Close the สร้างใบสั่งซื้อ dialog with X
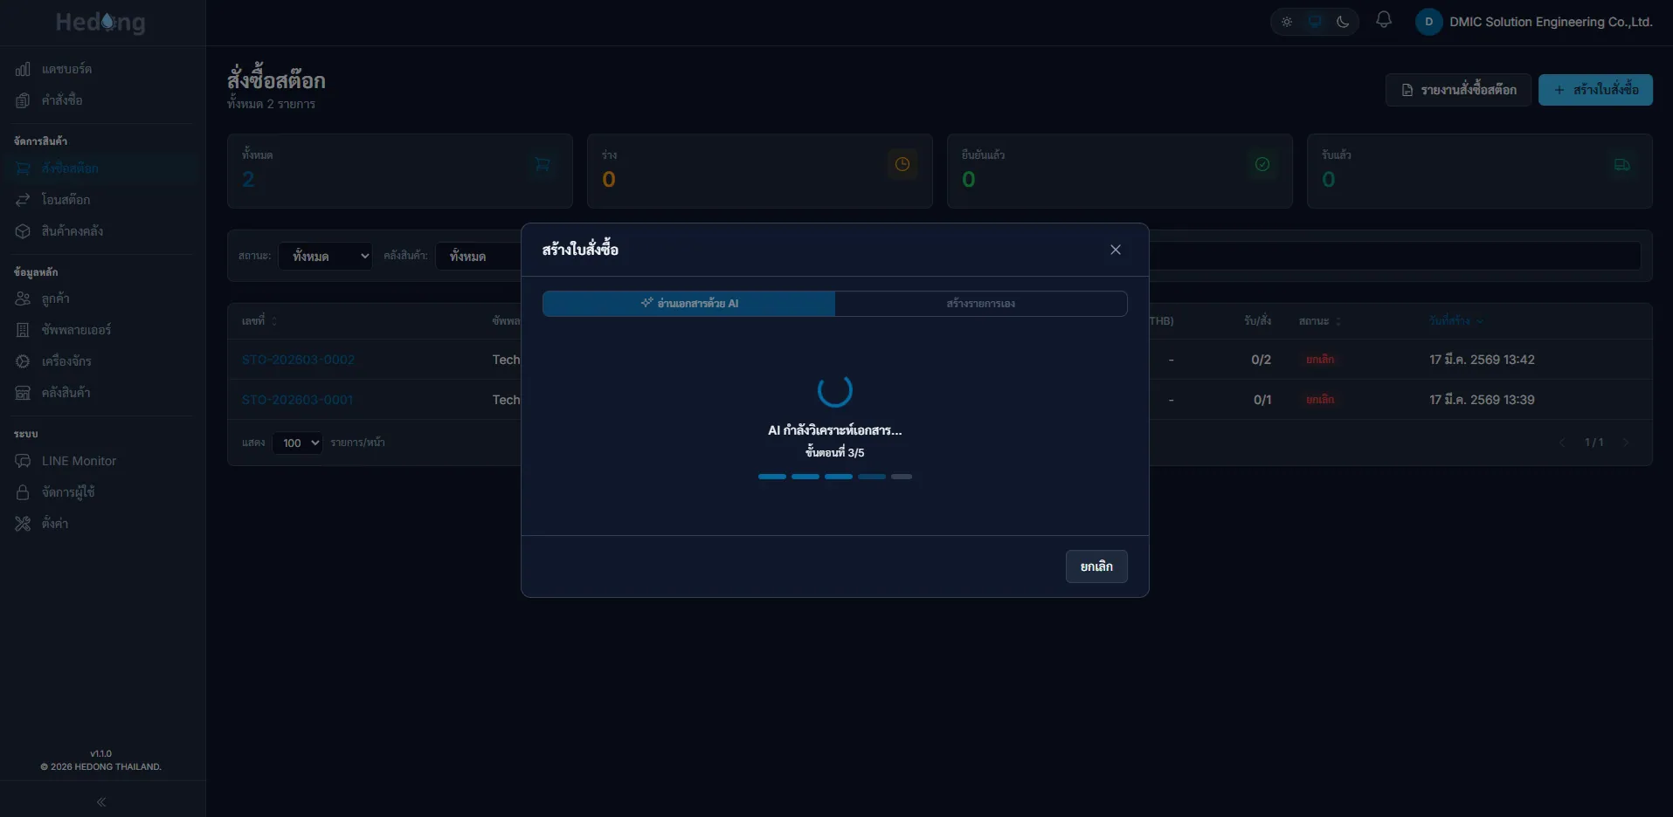 click(1116, 250)
